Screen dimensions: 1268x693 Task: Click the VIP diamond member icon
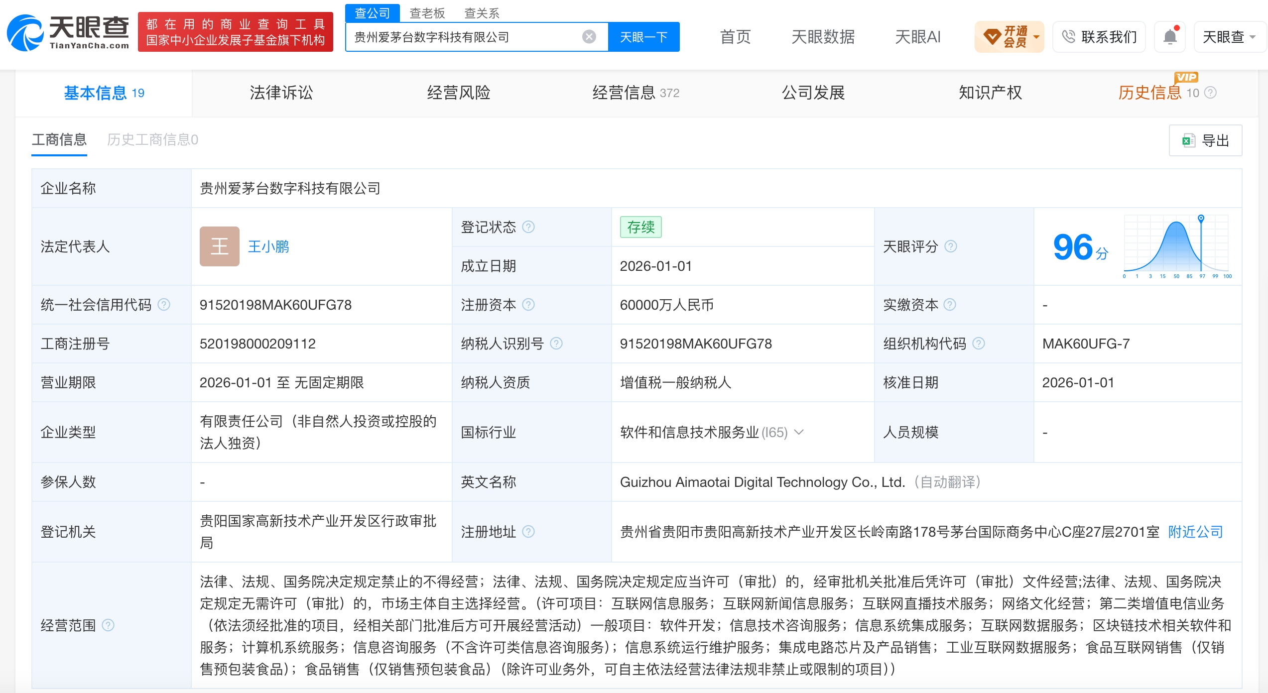[x=992, y=37]
